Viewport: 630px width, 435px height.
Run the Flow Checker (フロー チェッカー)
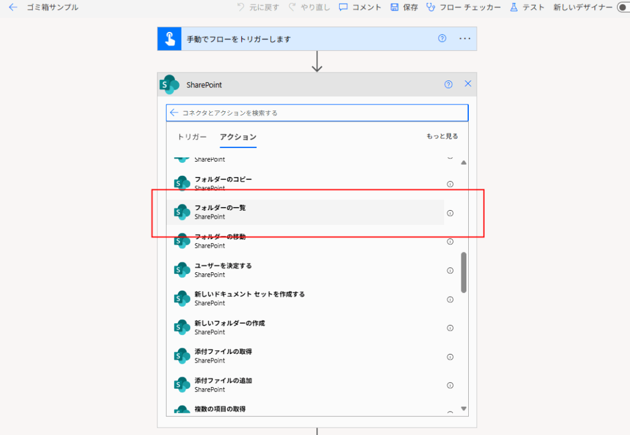pos(464,7)
